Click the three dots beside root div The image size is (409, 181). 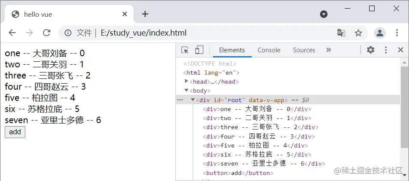180,100
